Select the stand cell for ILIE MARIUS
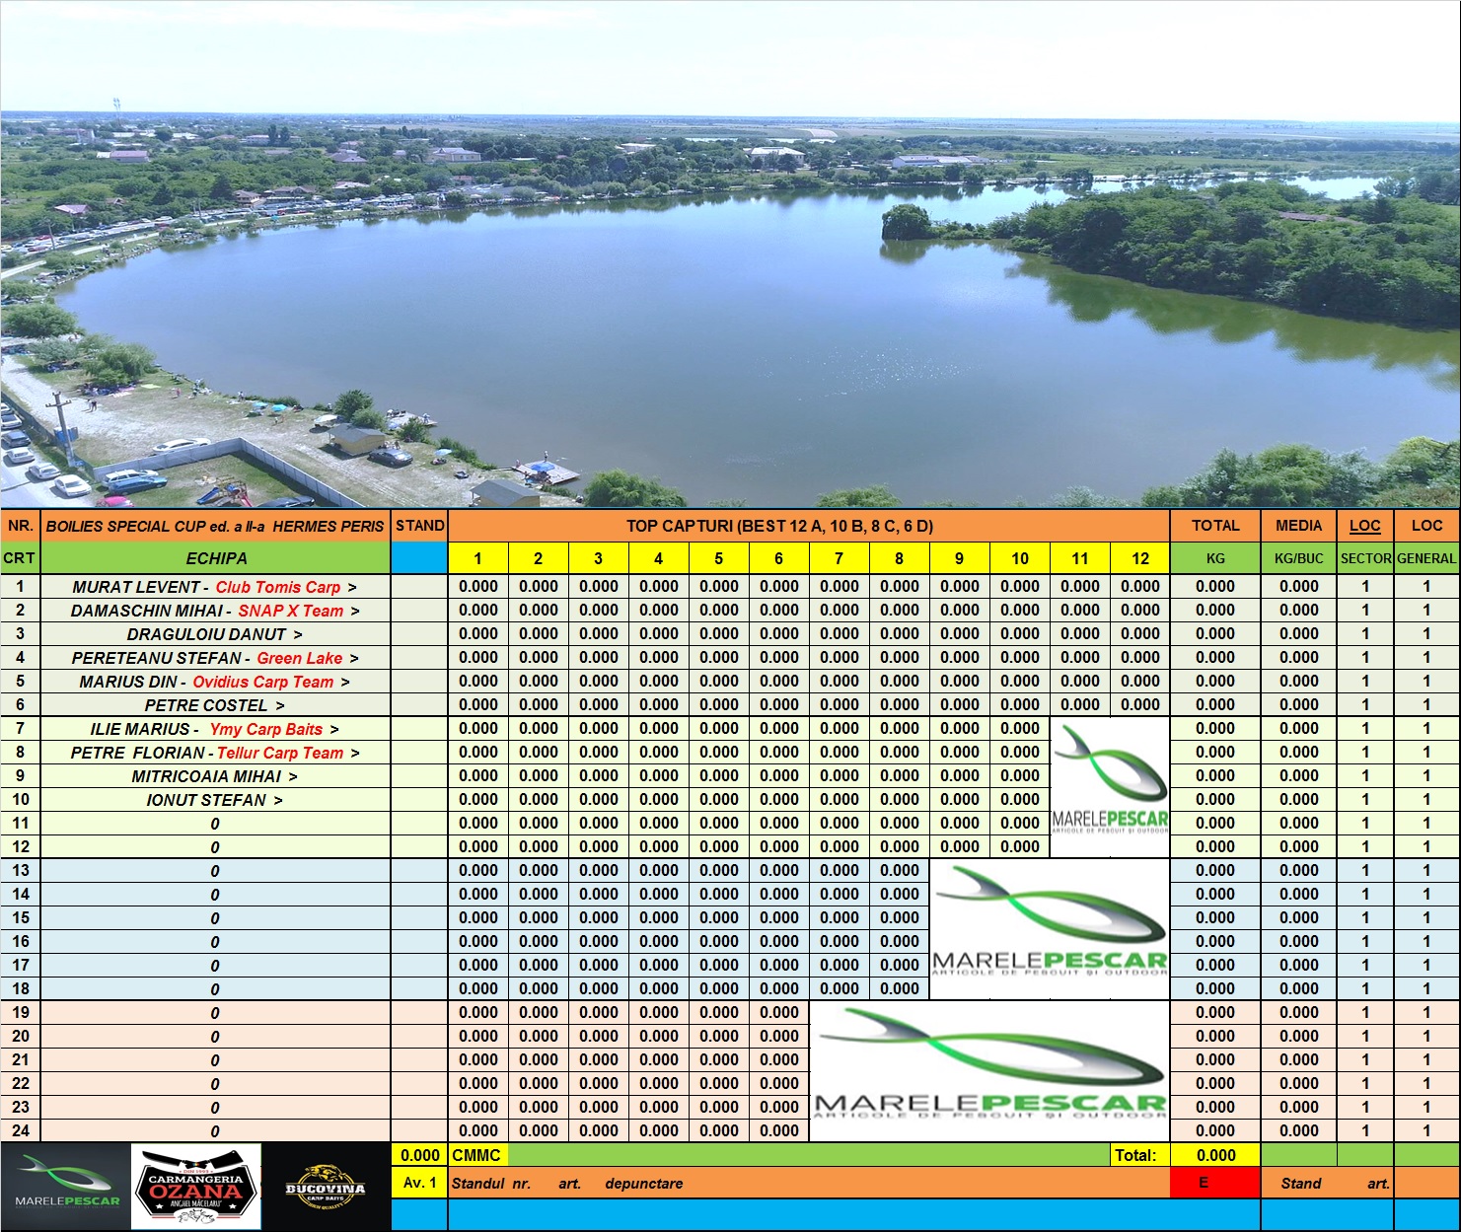This screenshot has width=1461, height=1232. click(x=420, y=728)
